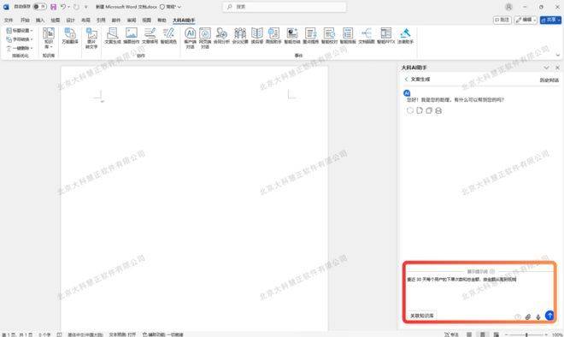Switch to web layout view in status bar
Image resolution: width=564 pixels, height=337 pixels.
496,334
